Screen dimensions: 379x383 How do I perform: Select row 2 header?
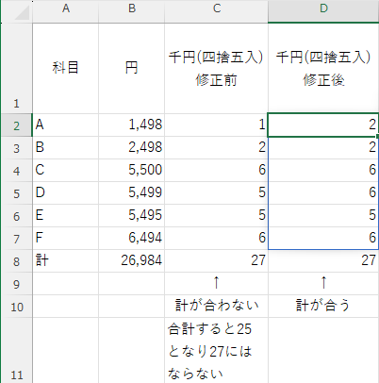16,125
